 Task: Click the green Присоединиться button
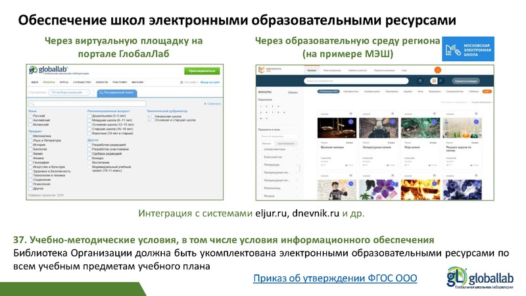point(202,71)
